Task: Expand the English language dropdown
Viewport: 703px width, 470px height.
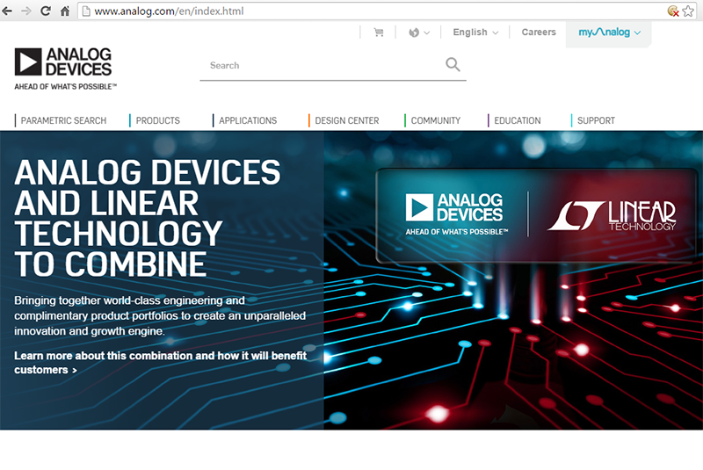Action: pyautogui.click(x=475, y=33)
